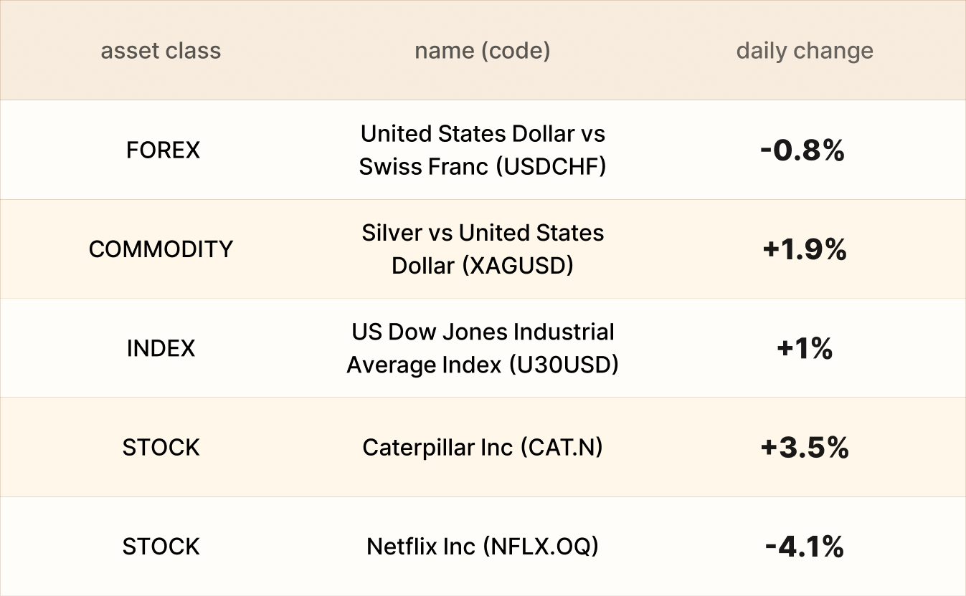Open US Dow Jones Industrial Average Index
Image resolution: width=966 pixels, height=596 pixels.
click(x=482, y=349)
